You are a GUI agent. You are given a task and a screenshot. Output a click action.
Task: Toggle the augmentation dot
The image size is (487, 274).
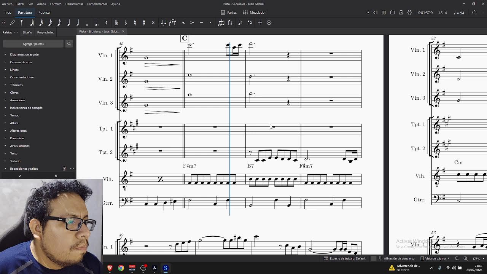(x=97, y=23)
